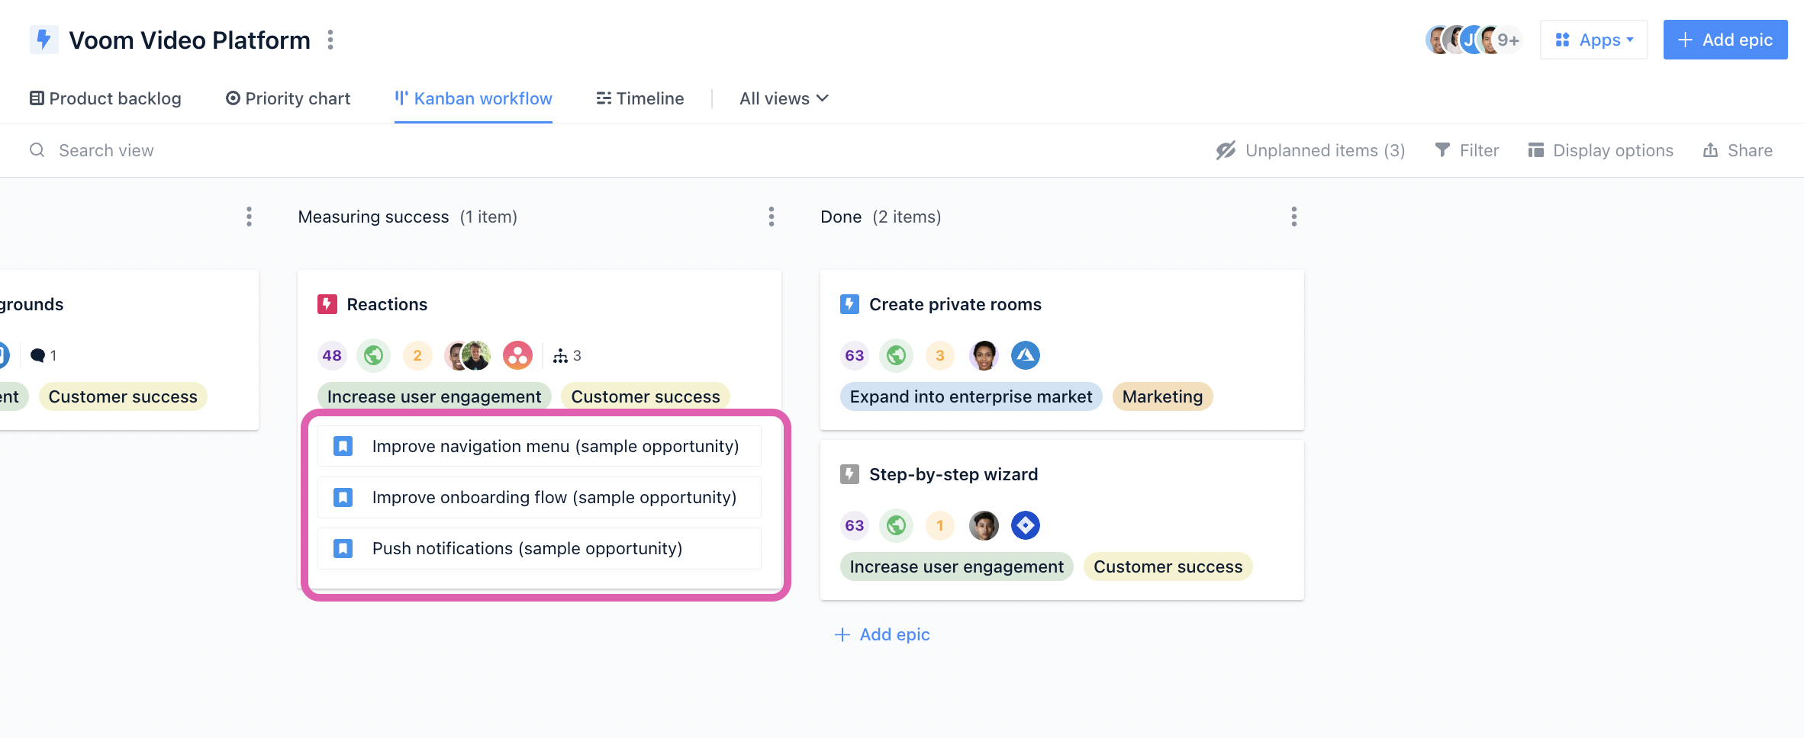Expand the Apps dropdown
1804x738 pixels.
click(x=1593, y=39)
